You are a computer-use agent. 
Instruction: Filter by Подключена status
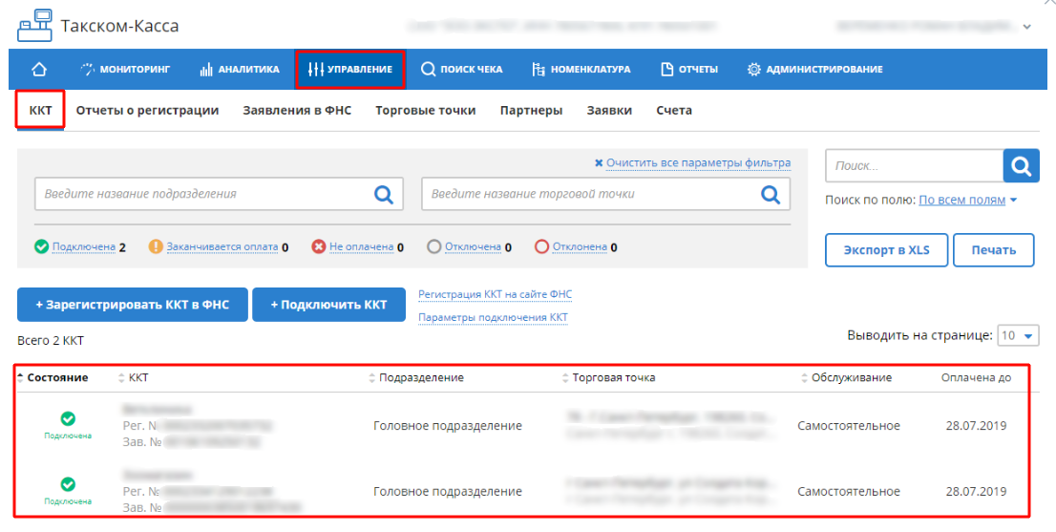(x=84, y=247)
